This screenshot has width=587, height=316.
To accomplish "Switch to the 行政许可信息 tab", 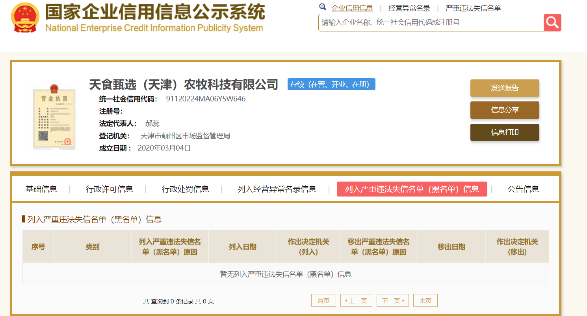I will (110, 189).
